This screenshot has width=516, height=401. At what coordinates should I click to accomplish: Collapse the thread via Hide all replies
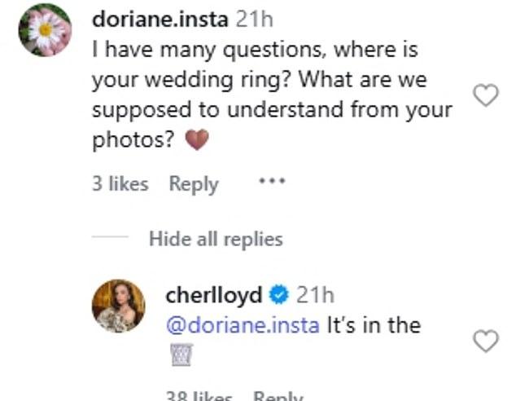216,239
